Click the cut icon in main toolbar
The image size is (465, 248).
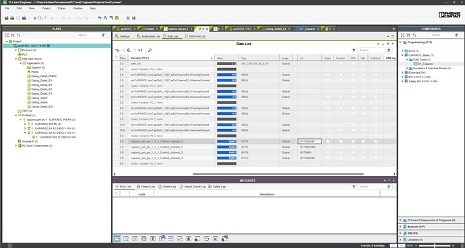34,18
